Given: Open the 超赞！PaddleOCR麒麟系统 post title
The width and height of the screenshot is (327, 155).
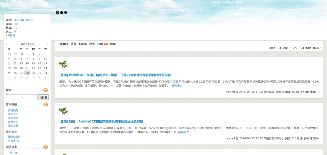Looking at the screenshot, I should point(101,122).
